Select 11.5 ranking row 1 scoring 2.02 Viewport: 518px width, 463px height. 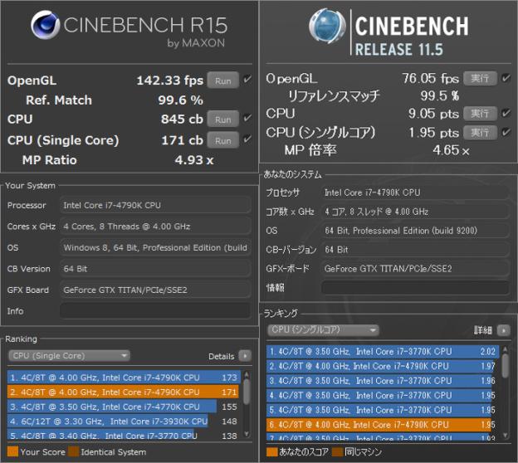383,351
